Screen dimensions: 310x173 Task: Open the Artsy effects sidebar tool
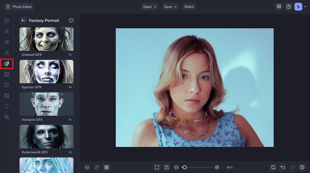(7, 63)
